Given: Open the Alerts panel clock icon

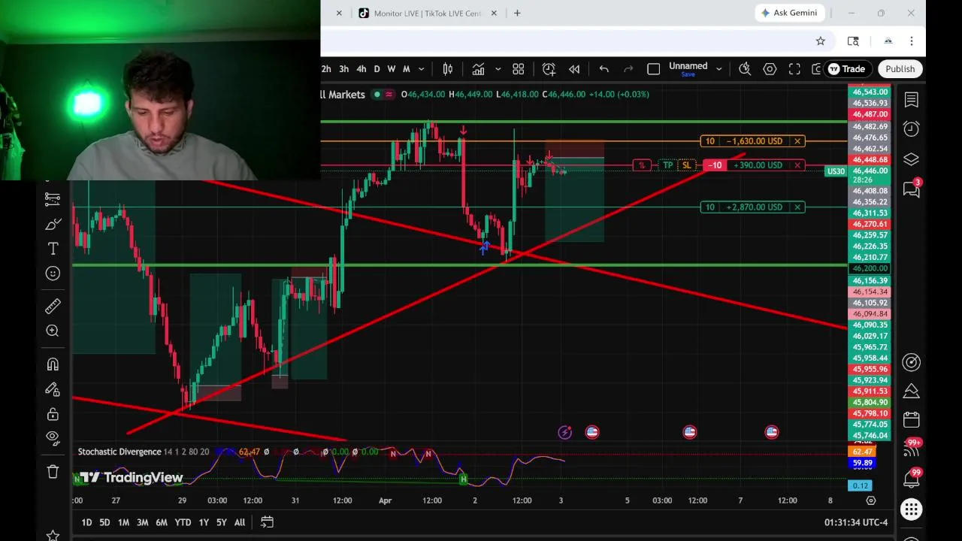Looking at the screenshot, I should click(x=912, y=129).
